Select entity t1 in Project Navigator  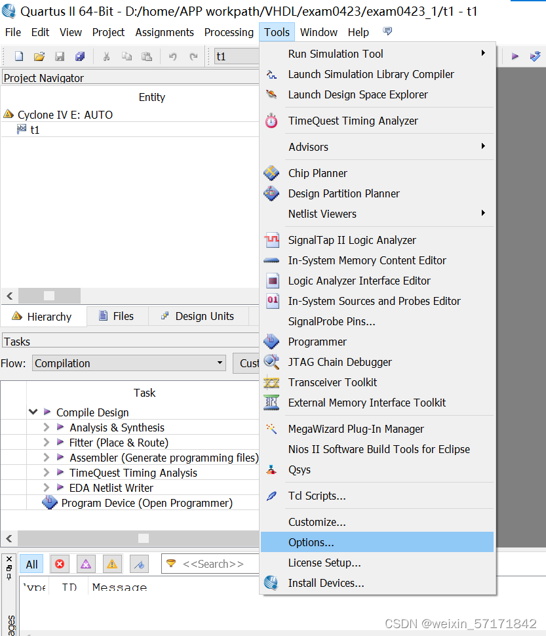click(35, 130)
